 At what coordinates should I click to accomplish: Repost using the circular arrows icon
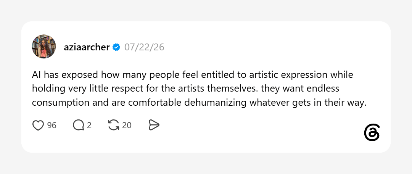pos(114,126)
